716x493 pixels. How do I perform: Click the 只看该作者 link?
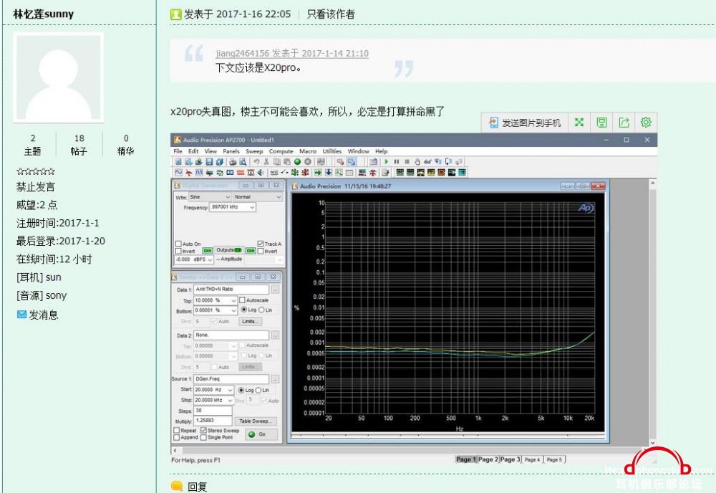click(331, 14)
